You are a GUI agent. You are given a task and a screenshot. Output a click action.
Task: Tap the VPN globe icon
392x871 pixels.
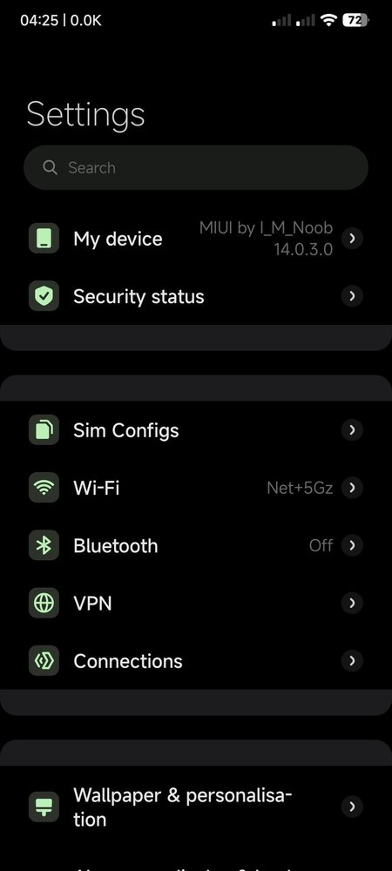click(44, 603)
